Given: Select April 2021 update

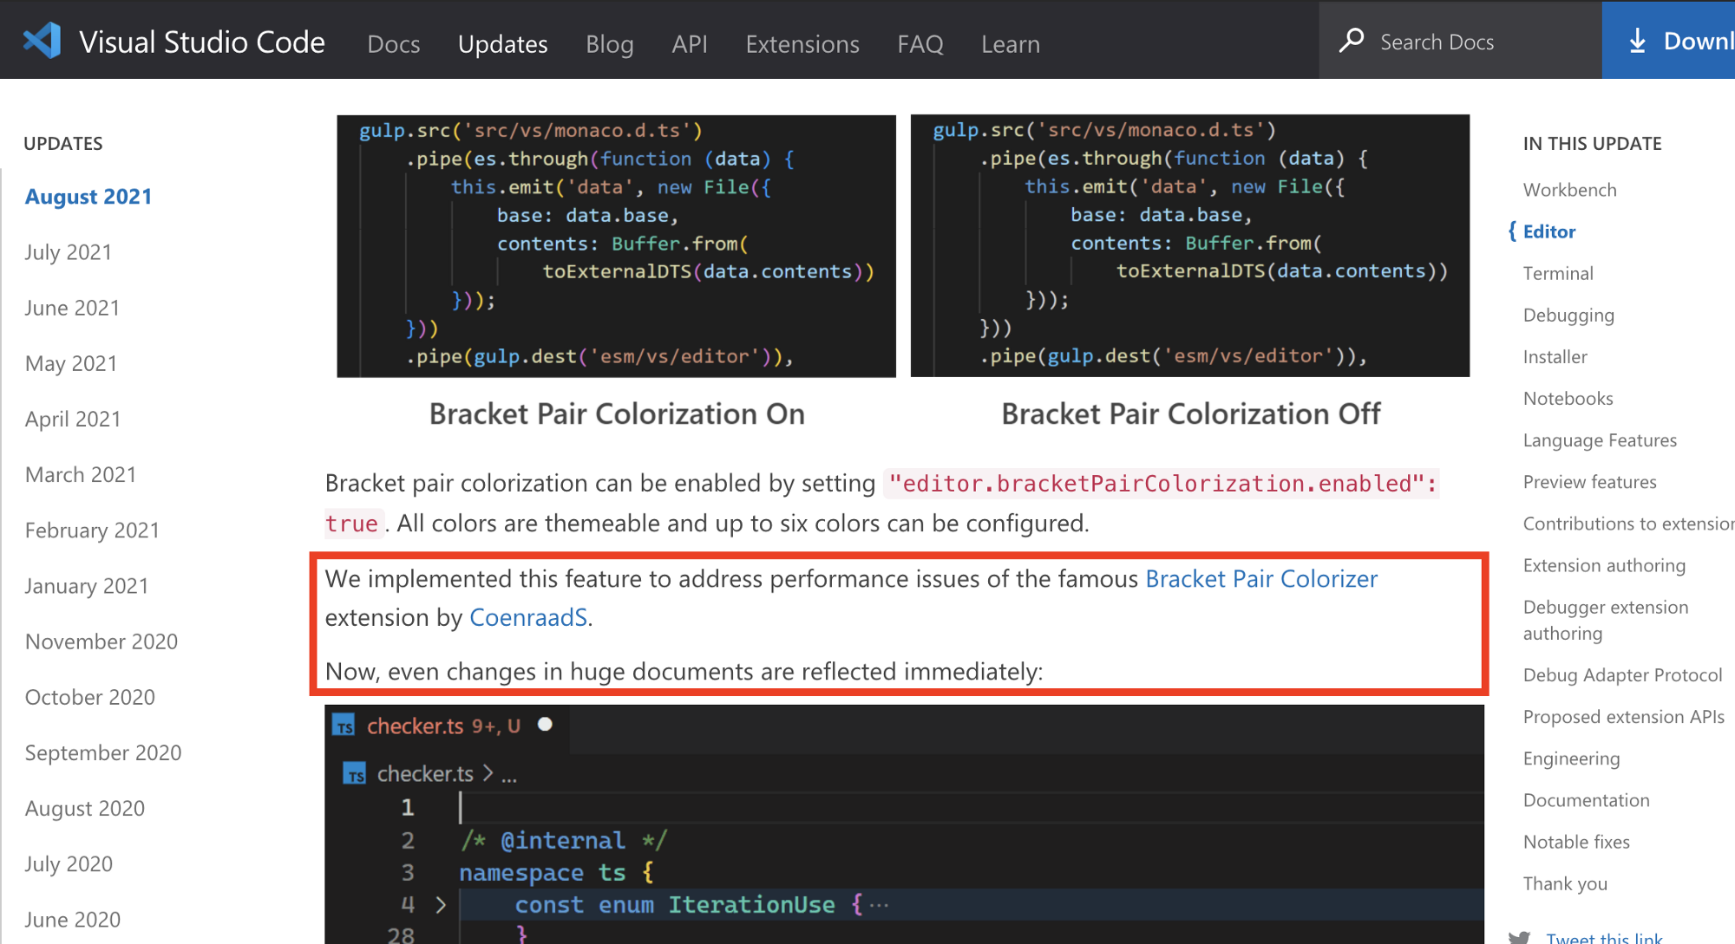Looking at the screenshot, I should pyautogui.click(x=73, y=419).
